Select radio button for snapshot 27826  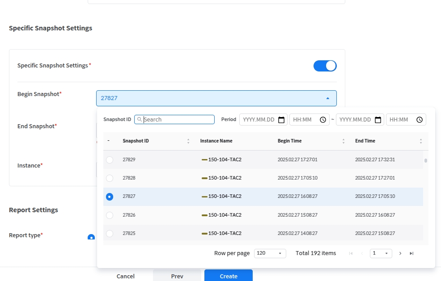point(110,215)
